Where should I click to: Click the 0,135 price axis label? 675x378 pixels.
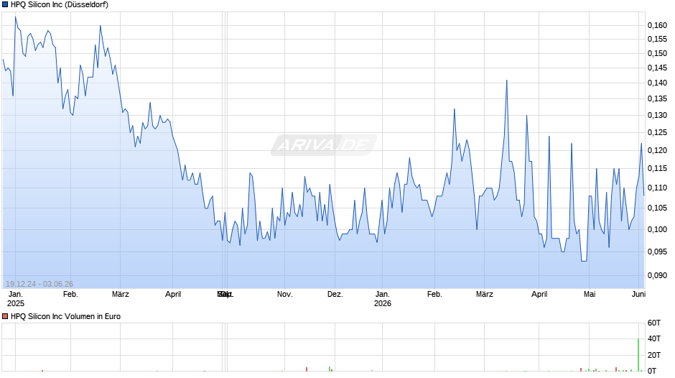click(x=657, y=98)
